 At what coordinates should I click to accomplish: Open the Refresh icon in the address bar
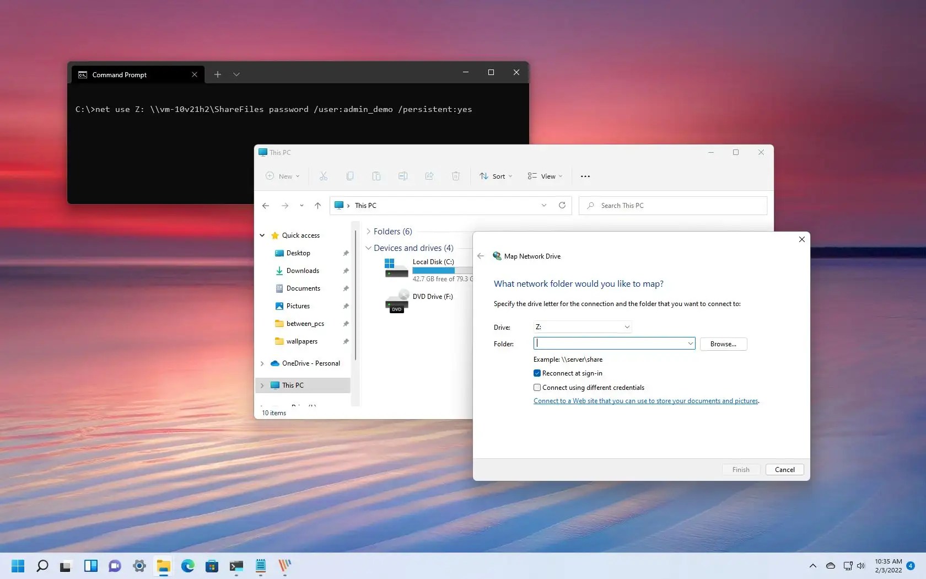click(562, 205)
